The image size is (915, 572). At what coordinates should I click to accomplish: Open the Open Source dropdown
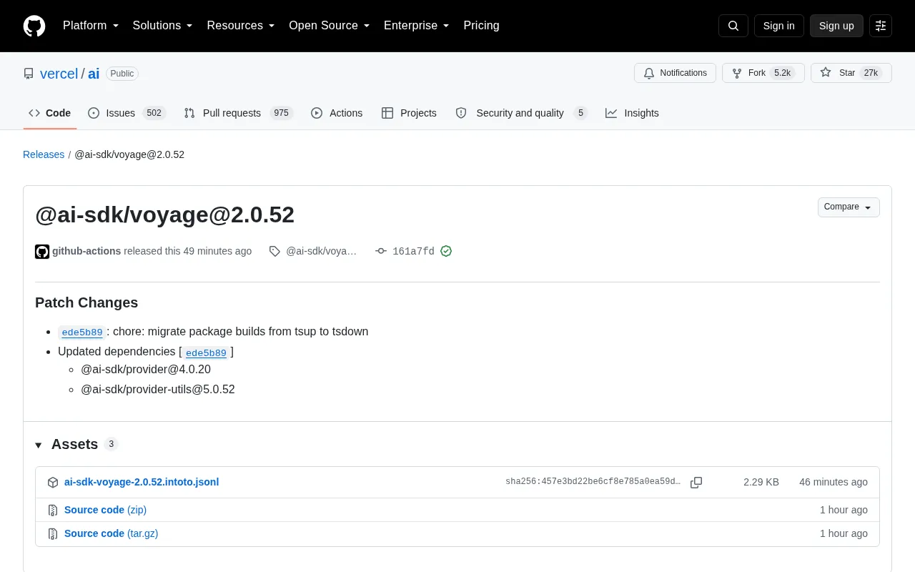330,26
